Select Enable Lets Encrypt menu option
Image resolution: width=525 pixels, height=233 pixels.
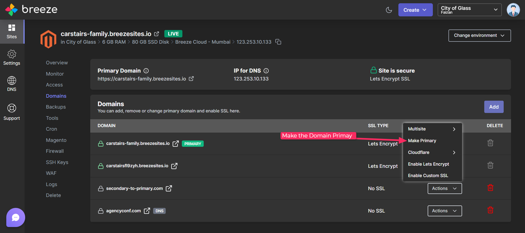432,164
